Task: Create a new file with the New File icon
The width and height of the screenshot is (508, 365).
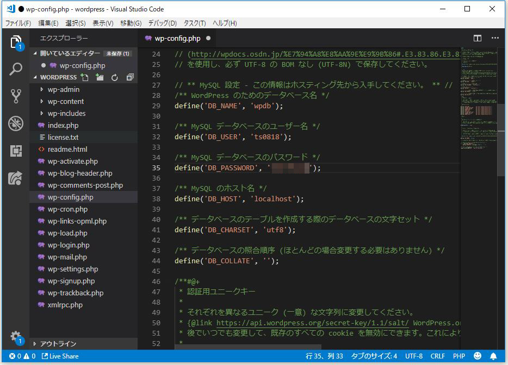Action: [x=84, y=77]
